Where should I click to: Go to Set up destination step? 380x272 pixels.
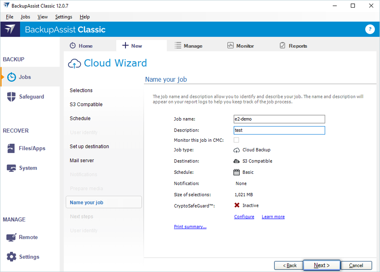(90, 146)
